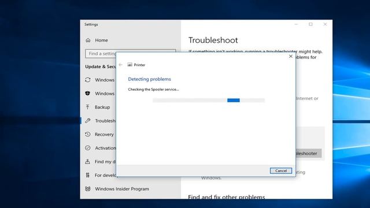Close the Printer troubleshooter dialog
This screenshot has width=370, height=208.
pos(291,57)
